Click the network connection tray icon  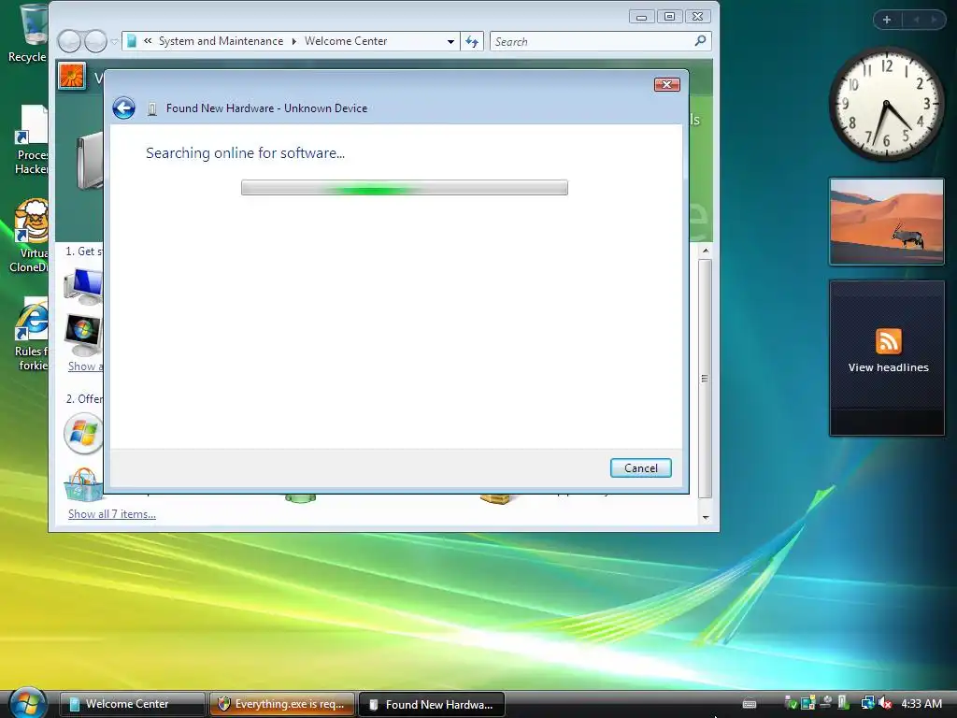pyautogui.click(x=867, y=703)
